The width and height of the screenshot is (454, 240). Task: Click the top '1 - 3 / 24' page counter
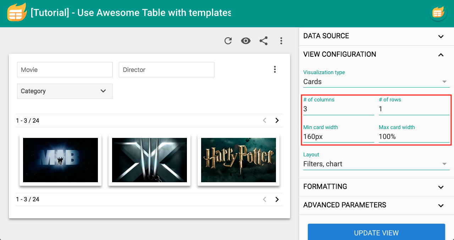coord(28,121)
